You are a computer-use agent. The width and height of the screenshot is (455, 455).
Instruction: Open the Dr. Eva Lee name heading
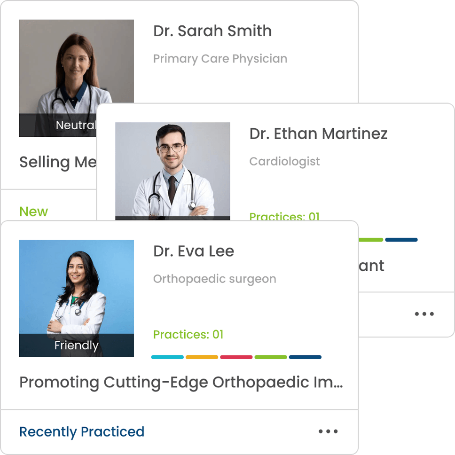(x=194, y=251)
